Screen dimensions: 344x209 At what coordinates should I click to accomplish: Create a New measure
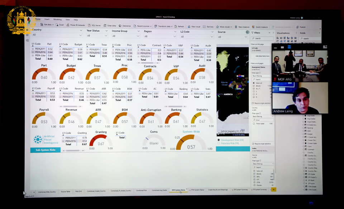click(x=242, y=27)
